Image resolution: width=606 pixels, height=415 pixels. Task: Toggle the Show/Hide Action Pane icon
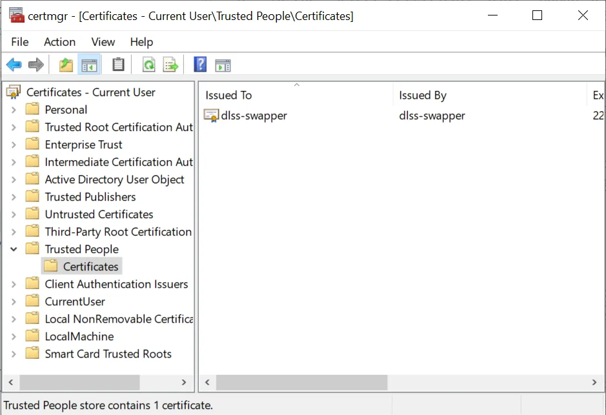[223, 65]
